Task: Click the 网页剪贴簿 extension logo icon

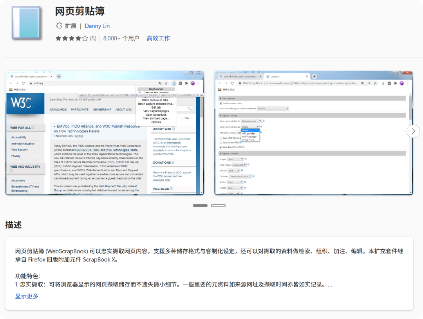Action: [x=27, y=23]
